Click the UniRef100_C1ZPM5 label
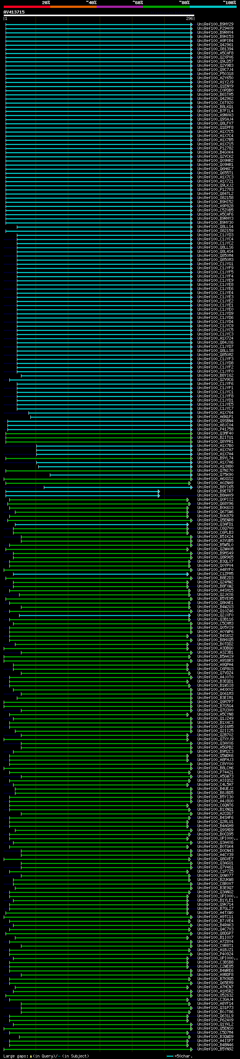This screenshot has width=240, height=1059. point(215,574)
